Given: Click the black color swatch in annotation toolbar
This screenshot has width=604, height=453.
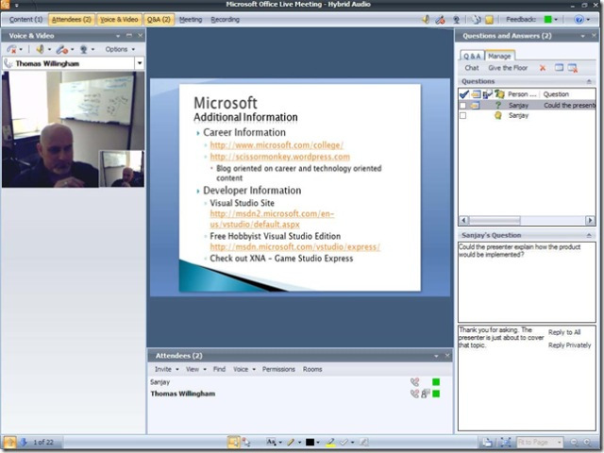Looking at the screenshot, I should (310, 443).
